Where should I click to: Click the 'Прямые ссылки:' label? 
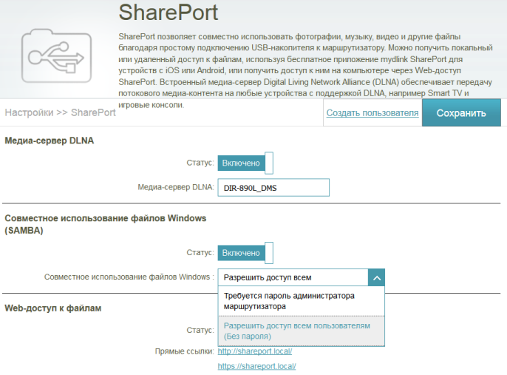click(x=184, y=351)
